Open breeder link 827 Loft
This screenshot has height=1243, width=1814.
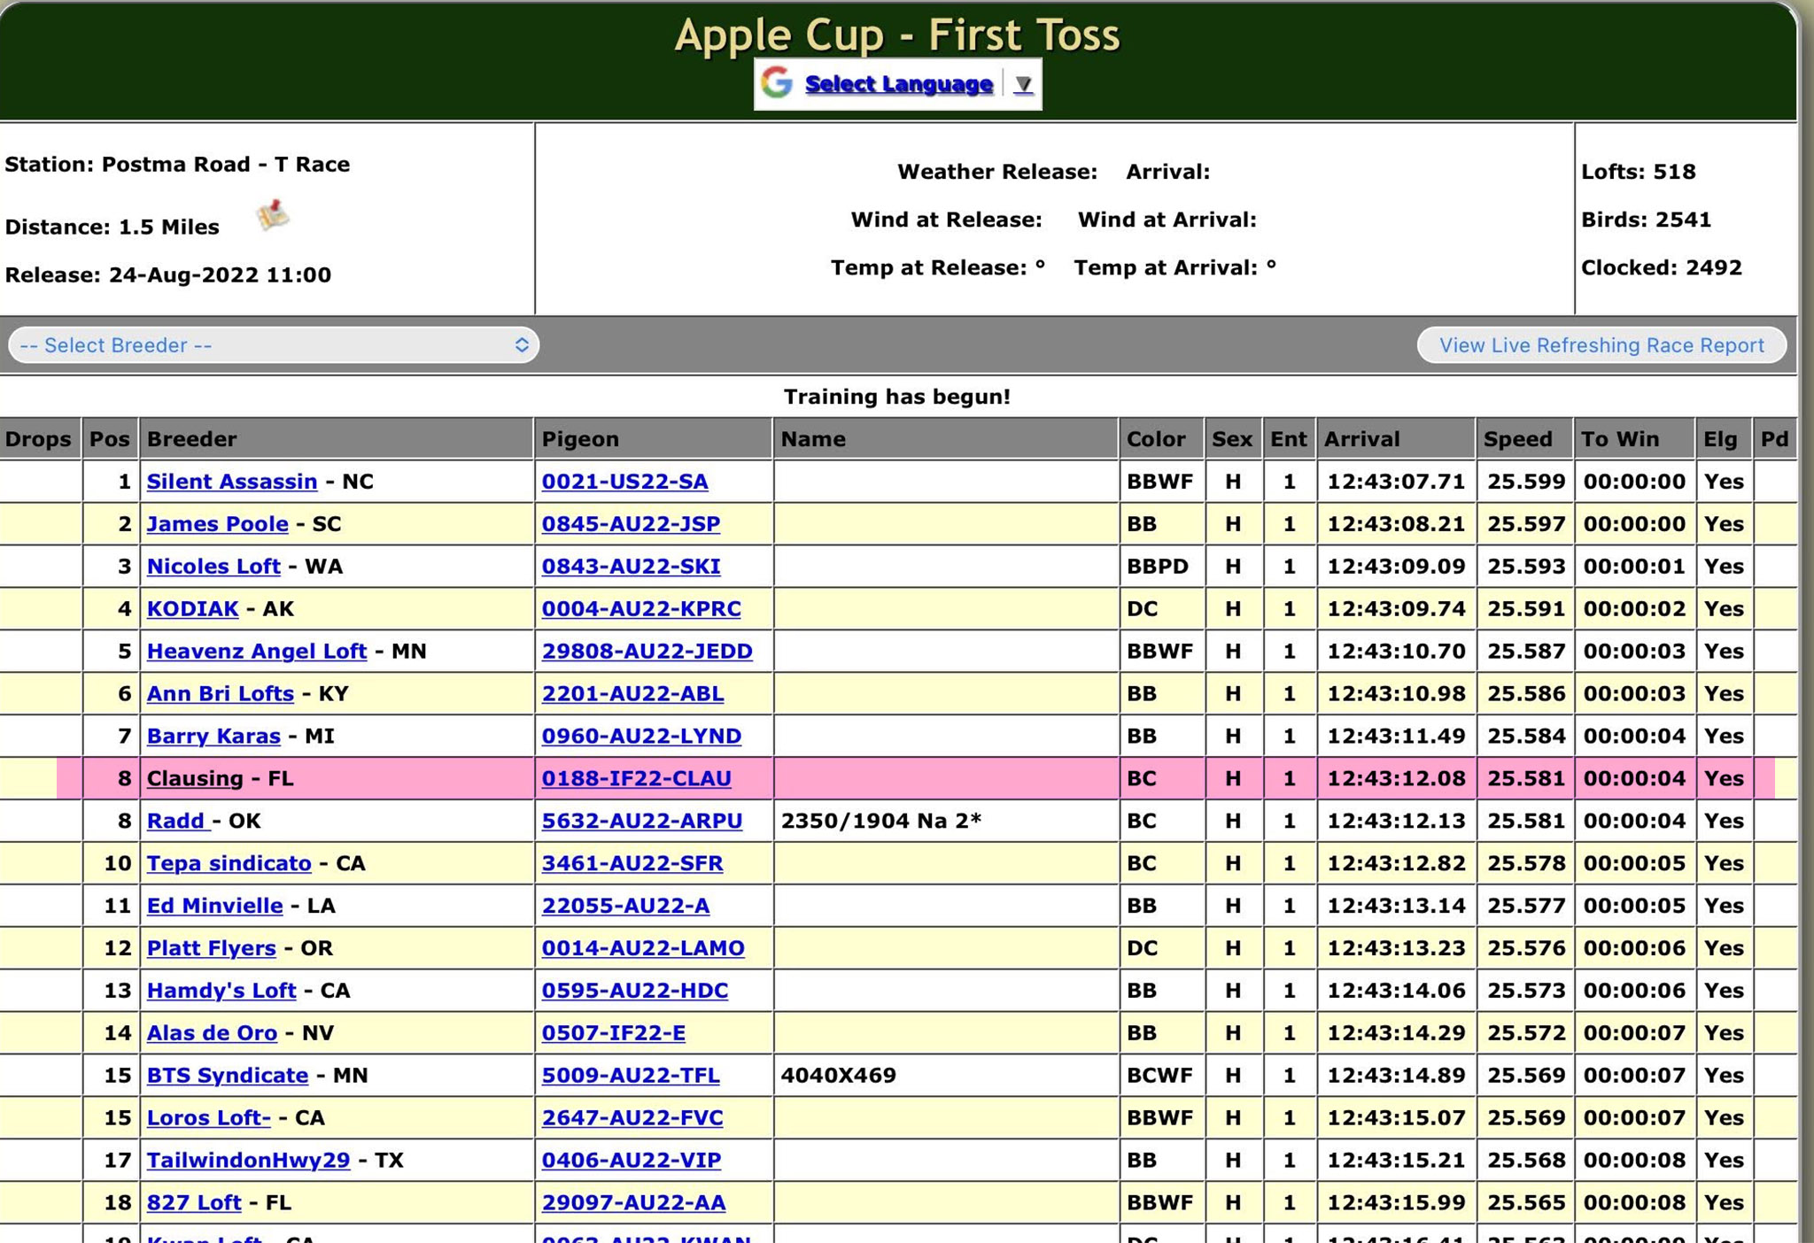click(194, 1204)
